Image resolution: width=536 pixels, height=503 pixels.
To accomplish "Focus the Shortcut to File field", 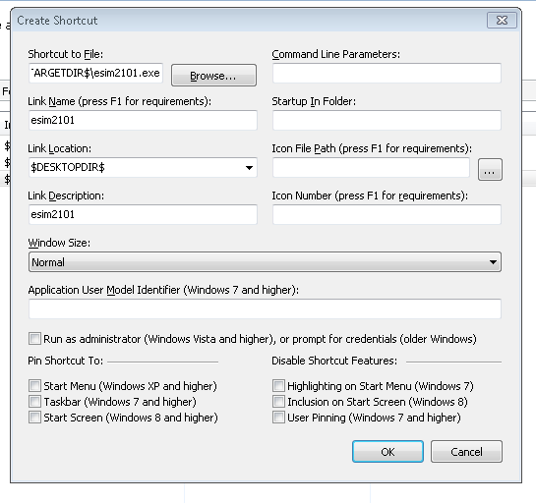I will tap(95, 73).
